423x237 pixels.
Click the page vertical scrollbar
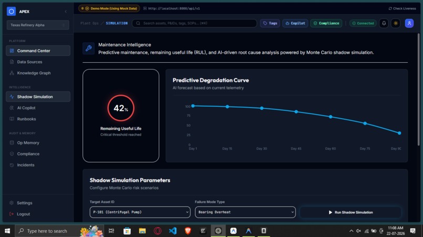click(418, 89)
